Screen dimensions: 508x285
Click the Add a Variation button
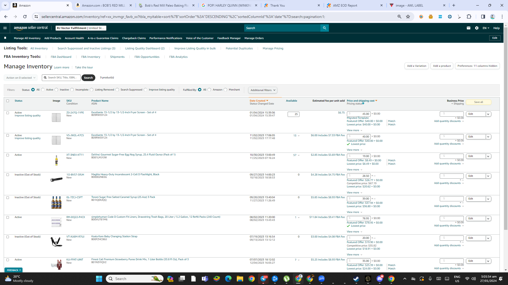416,66
